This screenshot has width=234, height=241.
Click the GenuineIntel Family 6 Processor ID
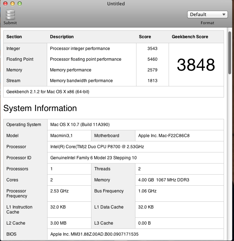click(94, 158)
